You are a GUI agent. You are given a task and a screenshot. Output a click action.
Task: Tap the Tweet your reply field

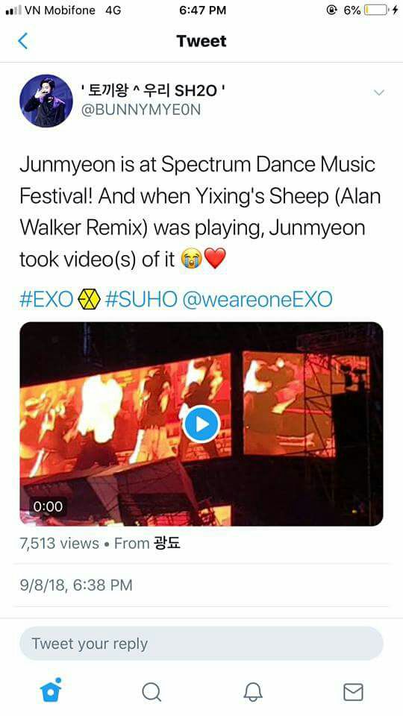point(201,644)
